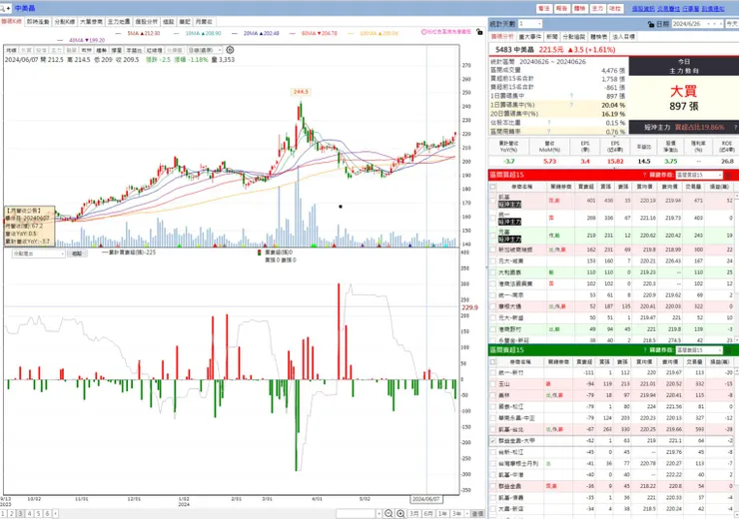The height and width of the screenshot is (519, 739).
Task: Click the 設定 button above the lower chart
Action: point(77,254)
